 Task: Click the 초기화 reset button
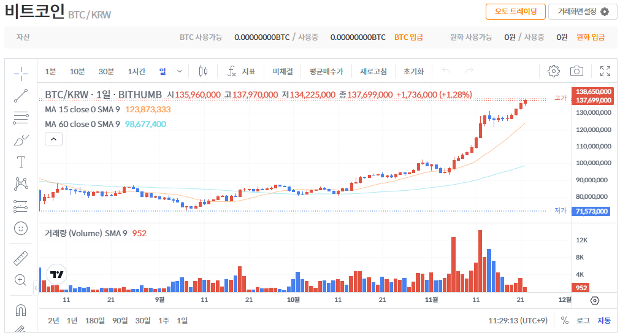pos(413,71)
